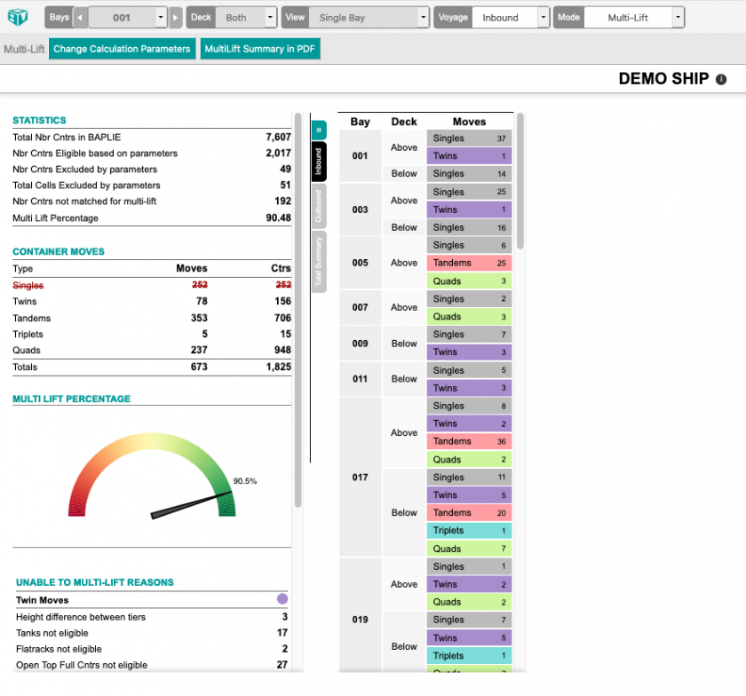Image resolution: width=746 pixels, height=696 pixels.
Task: Click the app logo icon in top-left
Action: (x=18, y=17)
